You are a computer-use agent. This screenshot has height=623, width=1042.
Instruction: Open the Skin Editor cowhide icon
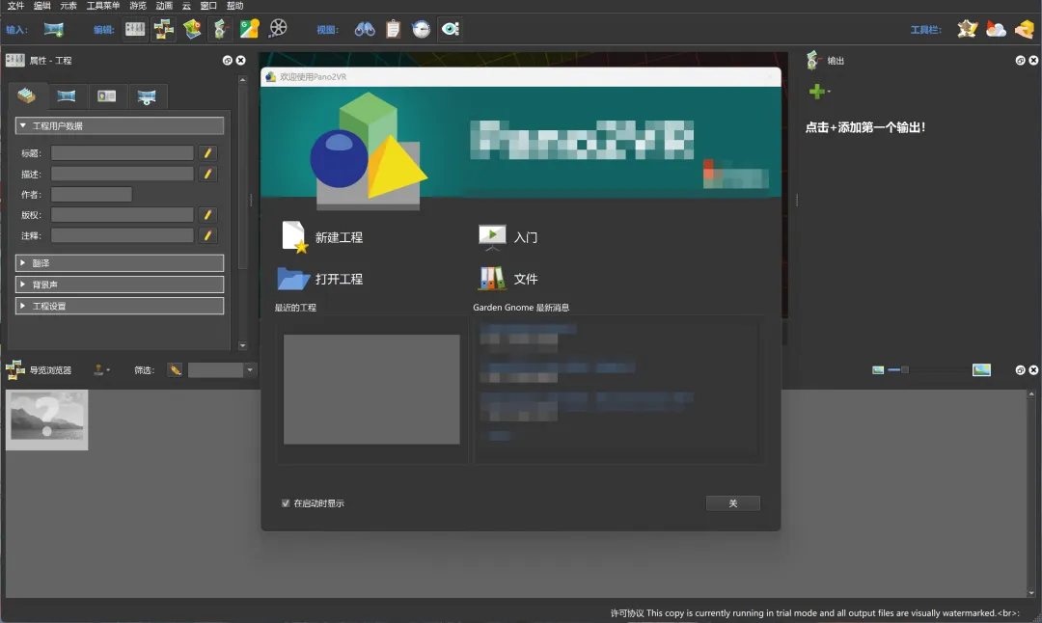(x=967, y=29)
